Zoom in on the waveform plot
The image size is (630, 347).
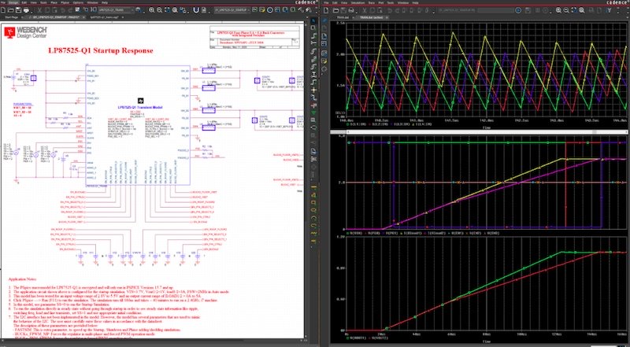pos(558,10)
